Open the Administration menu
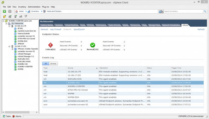This screenshot has height=119, width=209. pyautogui.click(x=34, y=7)
